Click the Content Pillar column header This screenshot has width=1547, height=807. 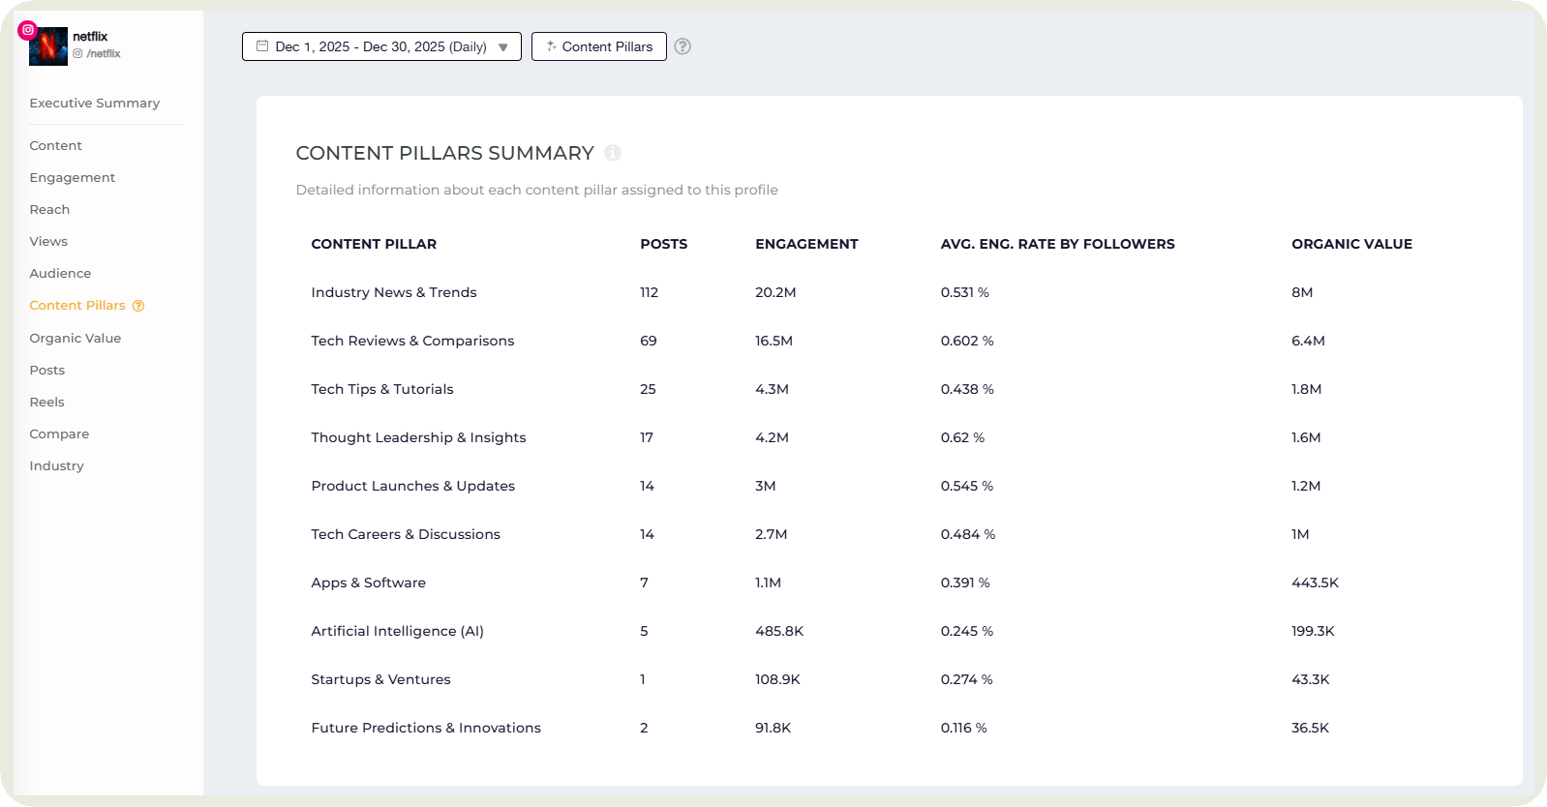(374, 244)
